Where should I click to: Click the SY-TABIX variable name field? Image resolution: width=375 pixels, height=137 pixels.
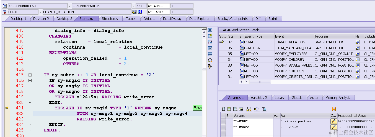159,12
